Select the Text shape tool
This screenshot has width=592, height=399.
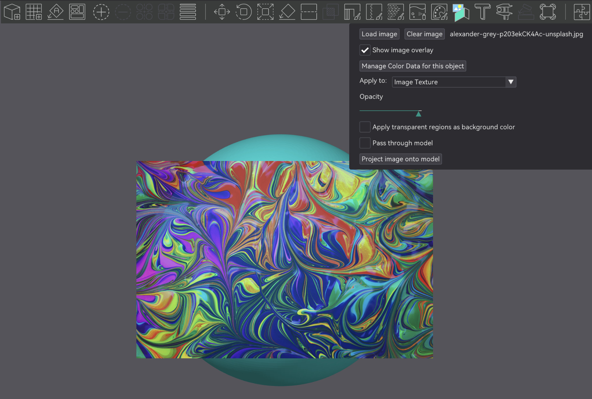pos(483,12)
